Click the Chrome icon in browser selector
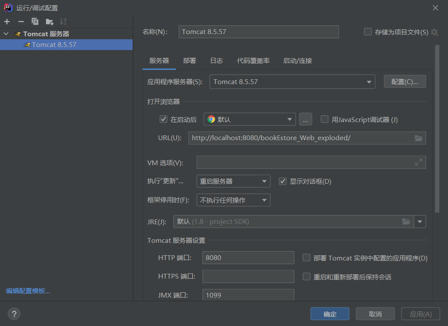 pyautogui.click(x=211, y=119)
